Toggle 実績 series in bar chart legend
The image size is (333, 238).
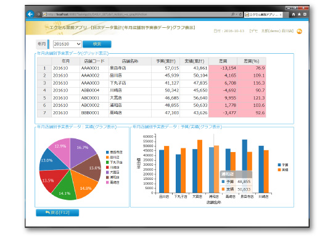click(283, 169)
